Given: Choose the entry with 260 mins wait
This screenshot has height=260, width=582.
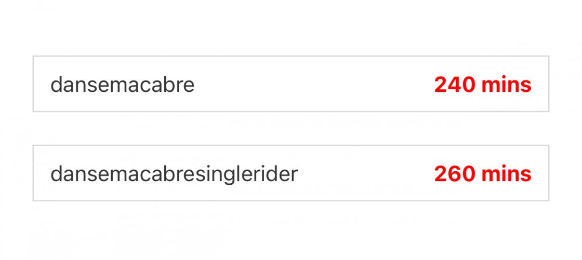Looking at the screenshot, I should pos(290,173).
